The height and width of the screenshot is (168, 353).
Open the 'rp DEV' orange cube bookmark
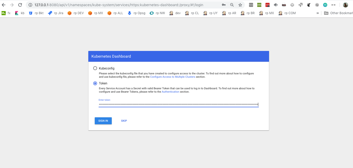tap(75, 13)
